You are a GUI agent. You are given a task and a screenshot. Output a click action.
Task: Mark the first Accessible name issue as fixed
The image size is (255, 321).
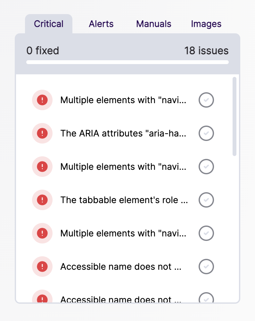coord(206,267)
